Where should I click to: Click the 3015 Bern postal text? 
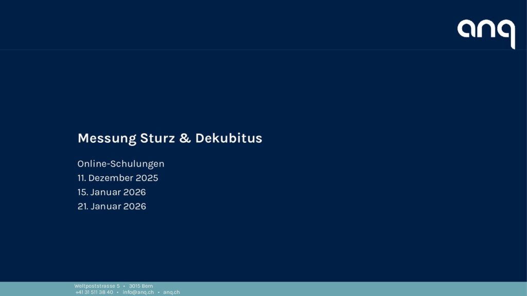coord(141,286)
